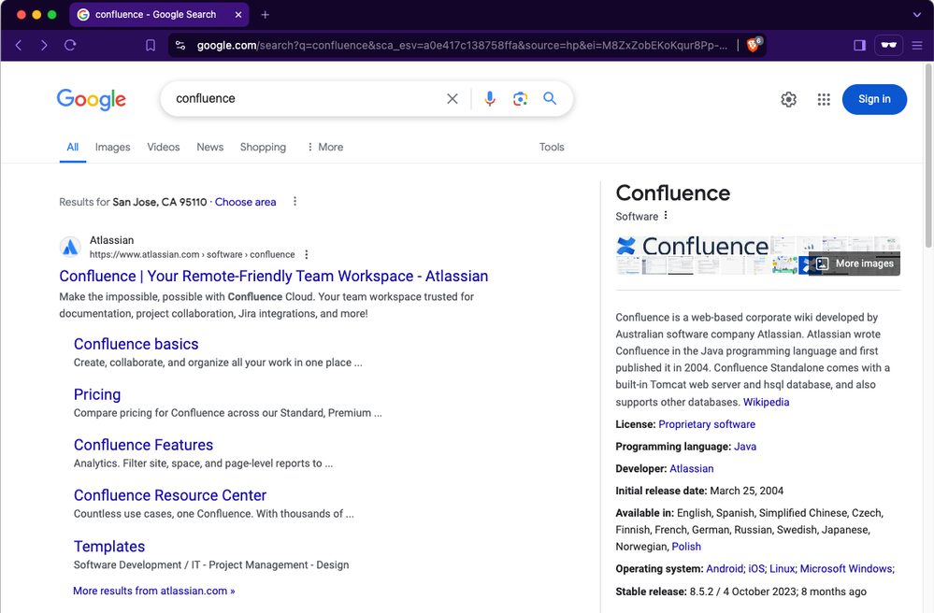The height and width of the screenshot is (613, 934).
Task: Close the confluence Google Search tab
Action: point(238,14)
